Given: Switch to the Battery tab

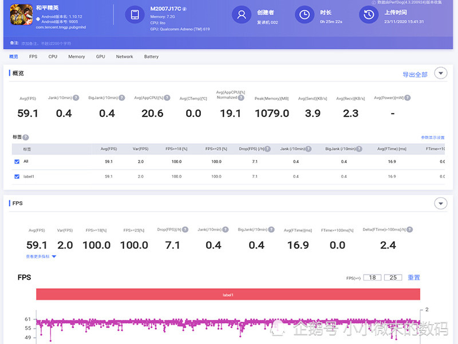Looking at the screenshot, I should click(151, 56).
